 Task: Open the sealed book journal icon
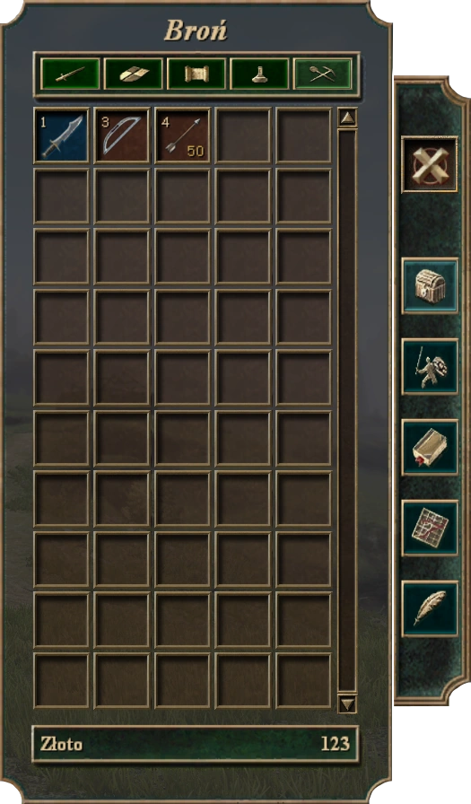tap(430, 447)
